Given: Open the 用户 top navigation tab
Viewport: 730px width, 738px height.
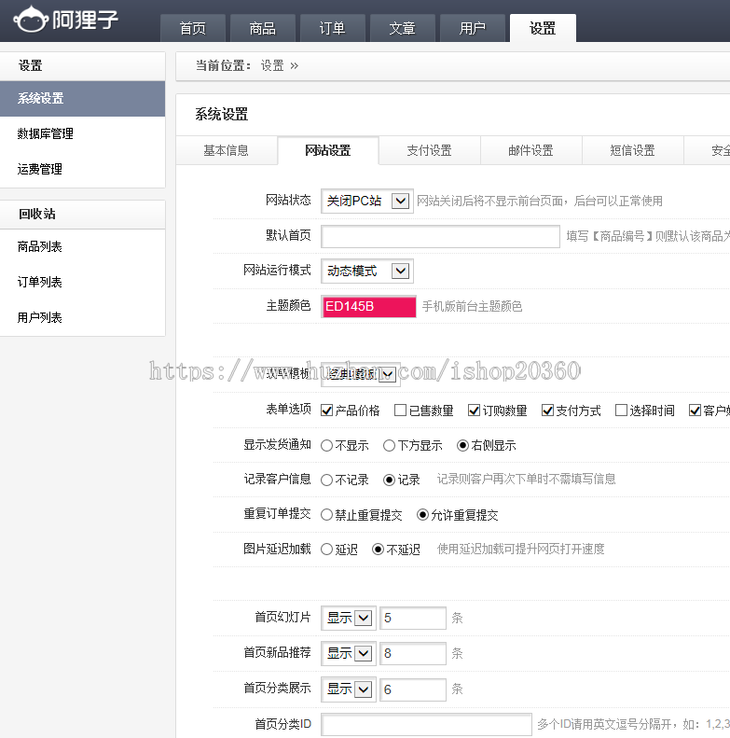Looking at the screenshot, I should (473, 28).
